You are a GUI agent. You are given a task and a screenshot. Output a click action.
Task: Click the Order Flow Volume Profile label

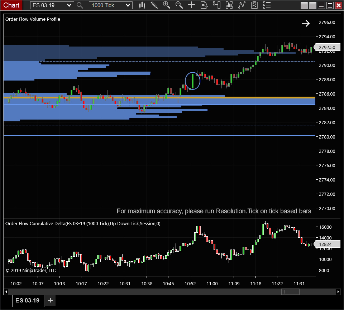[33, 19]
